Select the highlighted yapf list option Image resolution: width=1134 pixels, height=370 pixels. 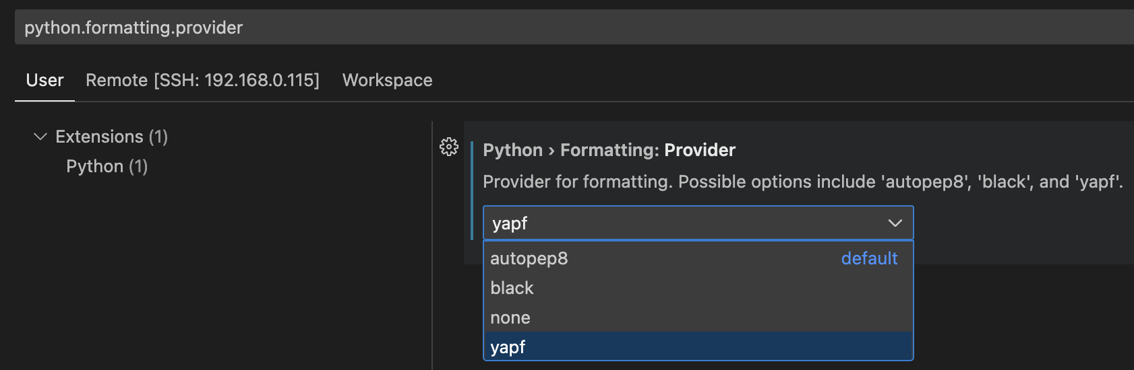click(508, 347)
